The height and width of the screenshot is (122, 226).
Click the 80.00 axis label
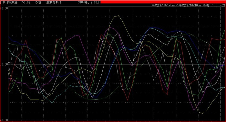tap(4, 8)
